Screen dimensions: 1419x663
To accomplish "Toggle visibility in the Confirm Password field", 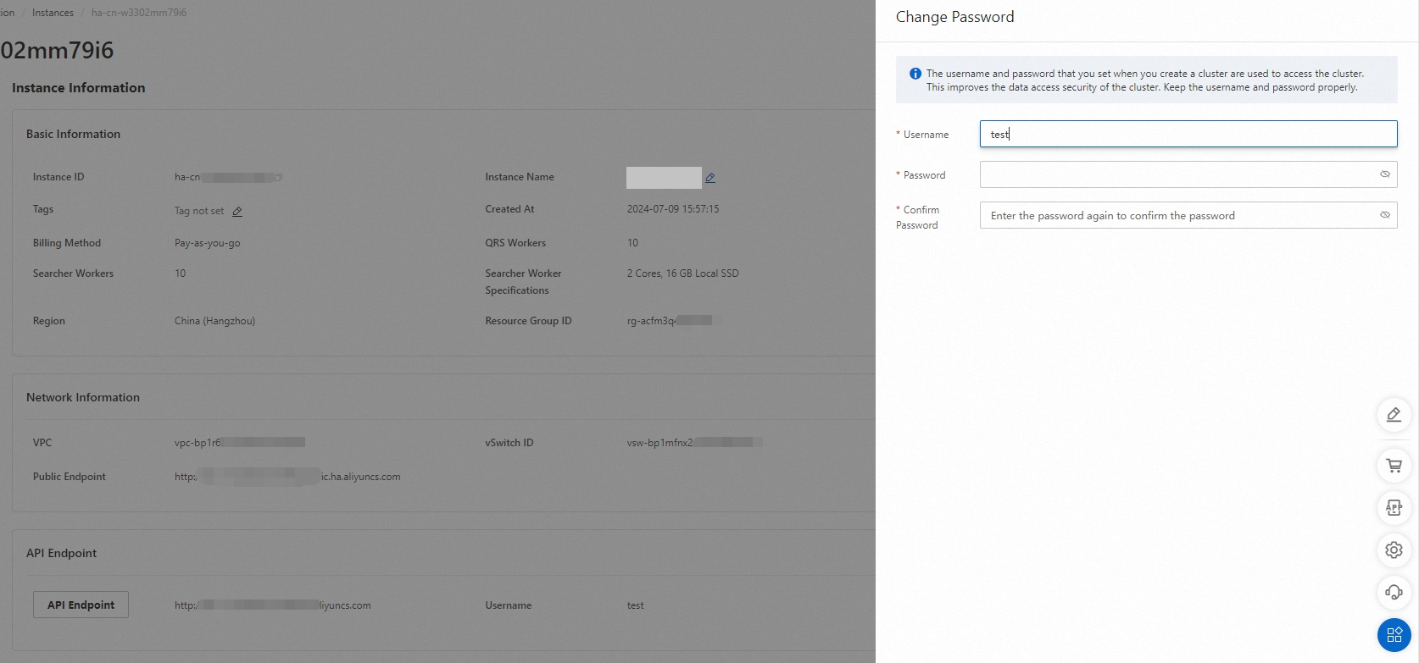I will [x=1385, y=215].
